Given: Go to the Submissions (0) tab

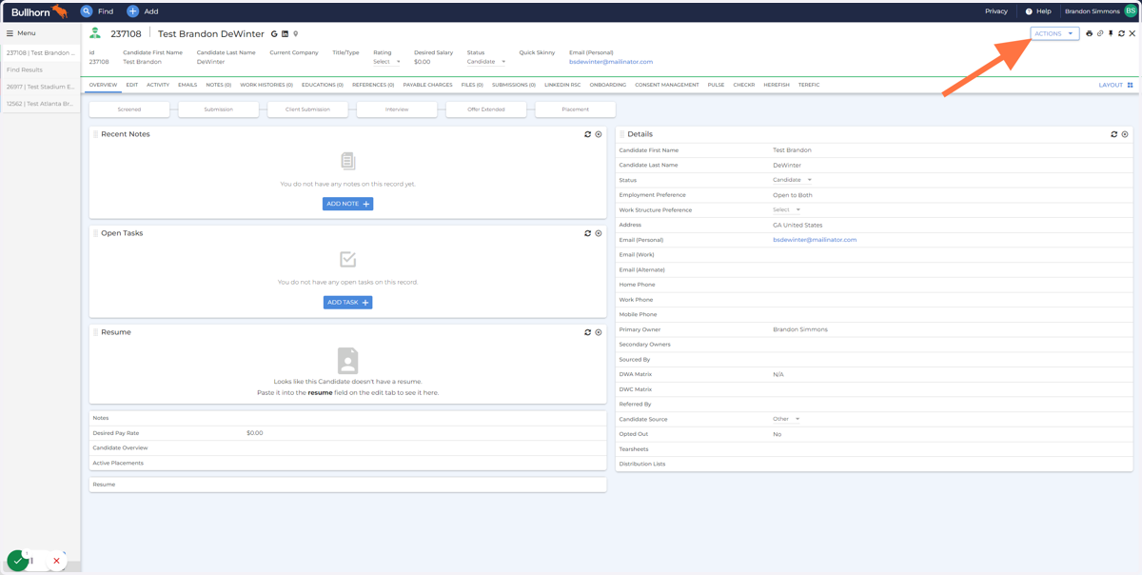Looking at the screenshot, I should click(x=514, y=85).
